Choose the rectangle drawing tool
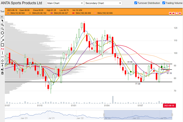This screenshot has height=122, width=183. tap(2, 45)
